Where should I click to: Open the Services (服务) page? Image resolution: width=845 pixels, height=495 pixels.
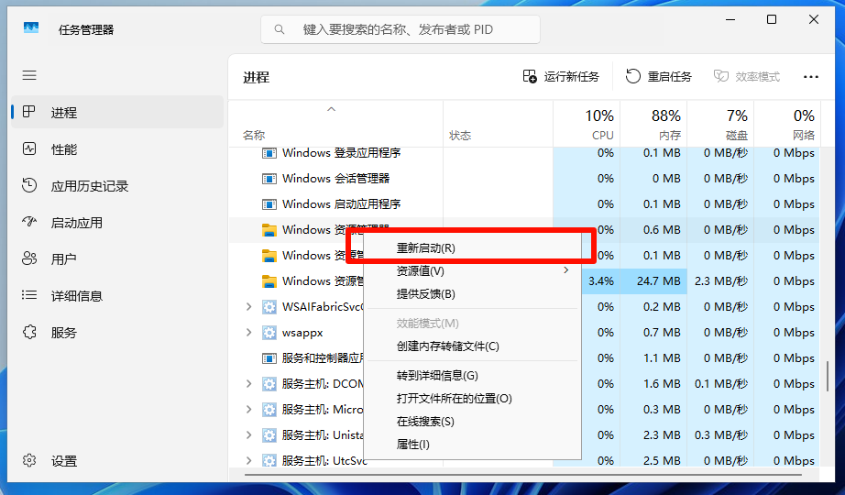[x=117, y=332]
